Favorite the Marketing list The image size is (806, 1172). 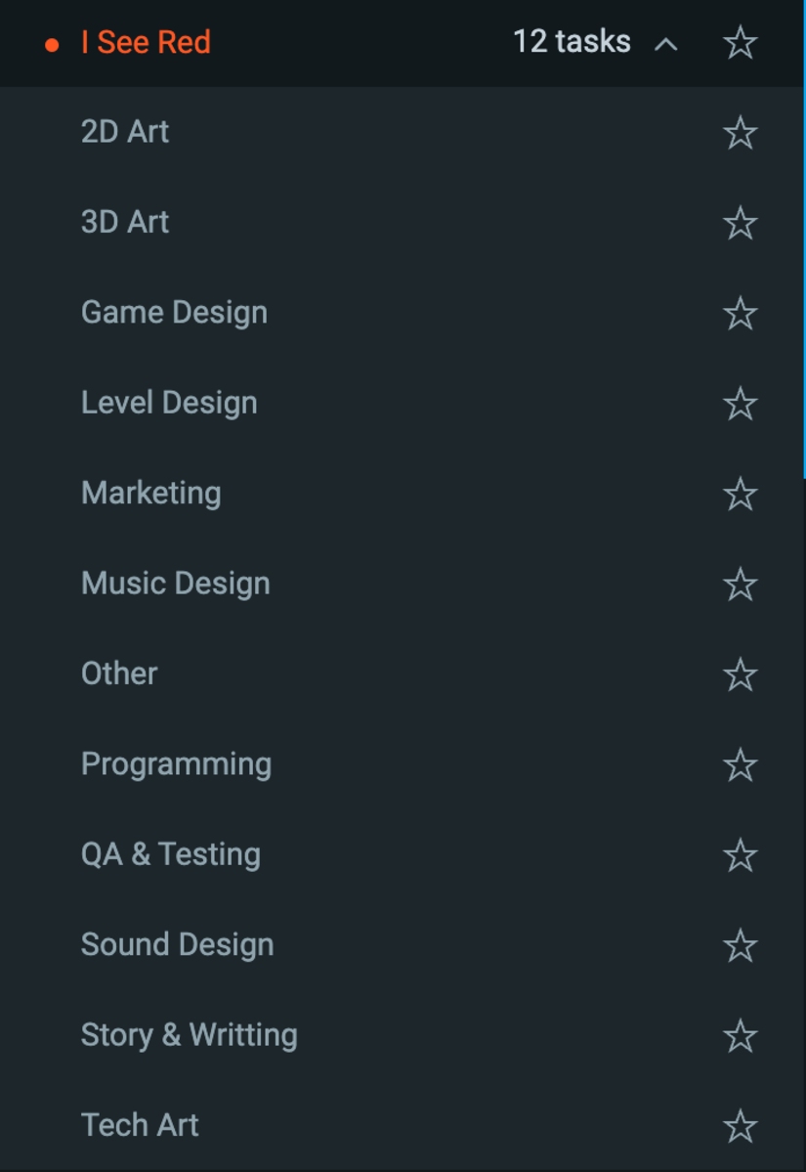click(x=741, y=494)
